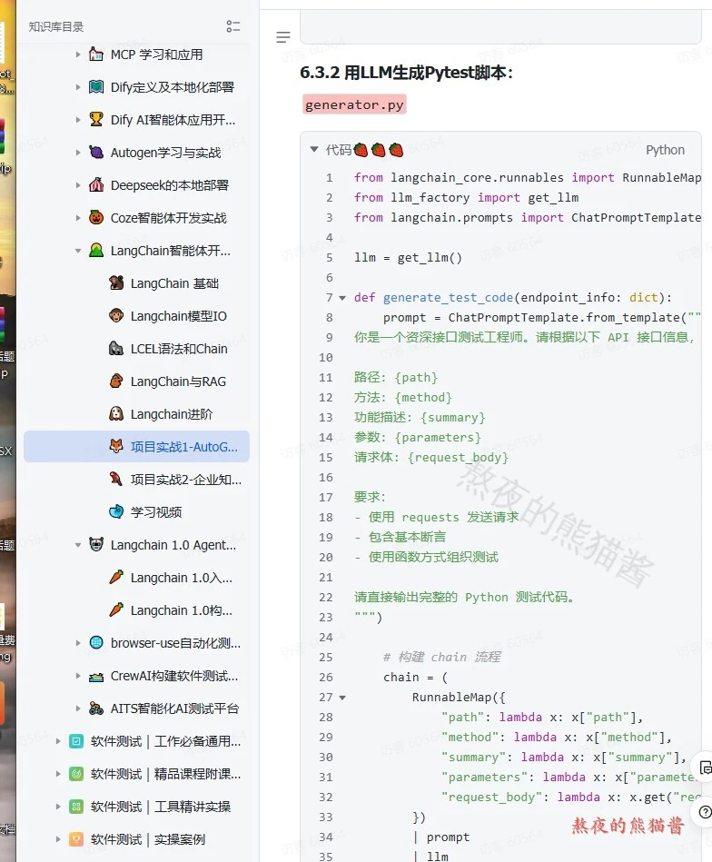Image resolution: width=712 pixels, height=862 pixels.
Task: Open the Langchain 1.0构 page
Action: (x=182, y=610)
